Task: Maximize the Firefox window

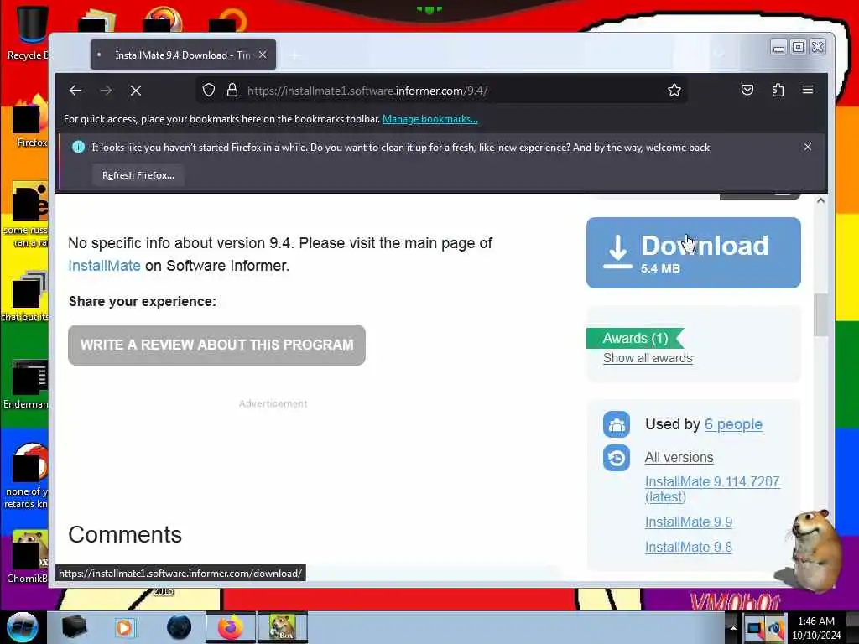Action: [x=799, y=48]
